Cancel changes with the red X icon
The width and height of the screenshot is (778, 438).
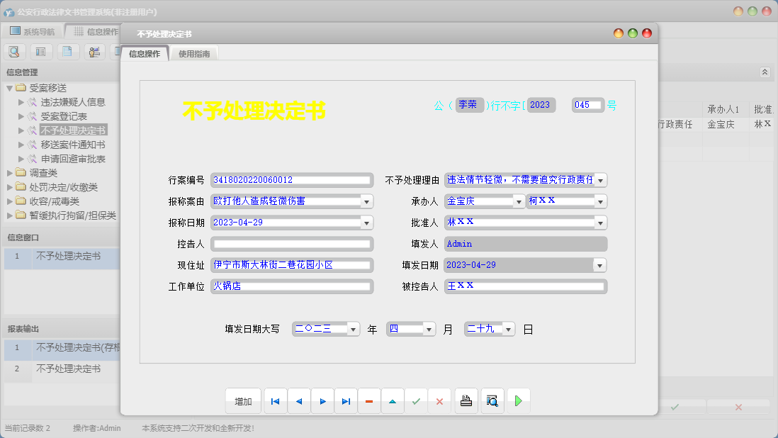pyautogui.click(x=439, y=400)
